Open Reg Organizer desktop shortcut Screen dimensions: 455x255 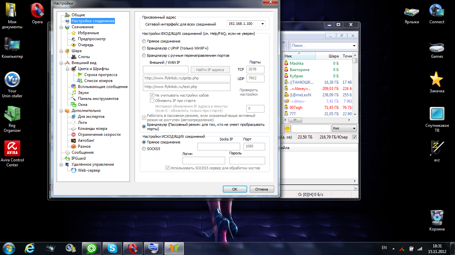(12, 115)
